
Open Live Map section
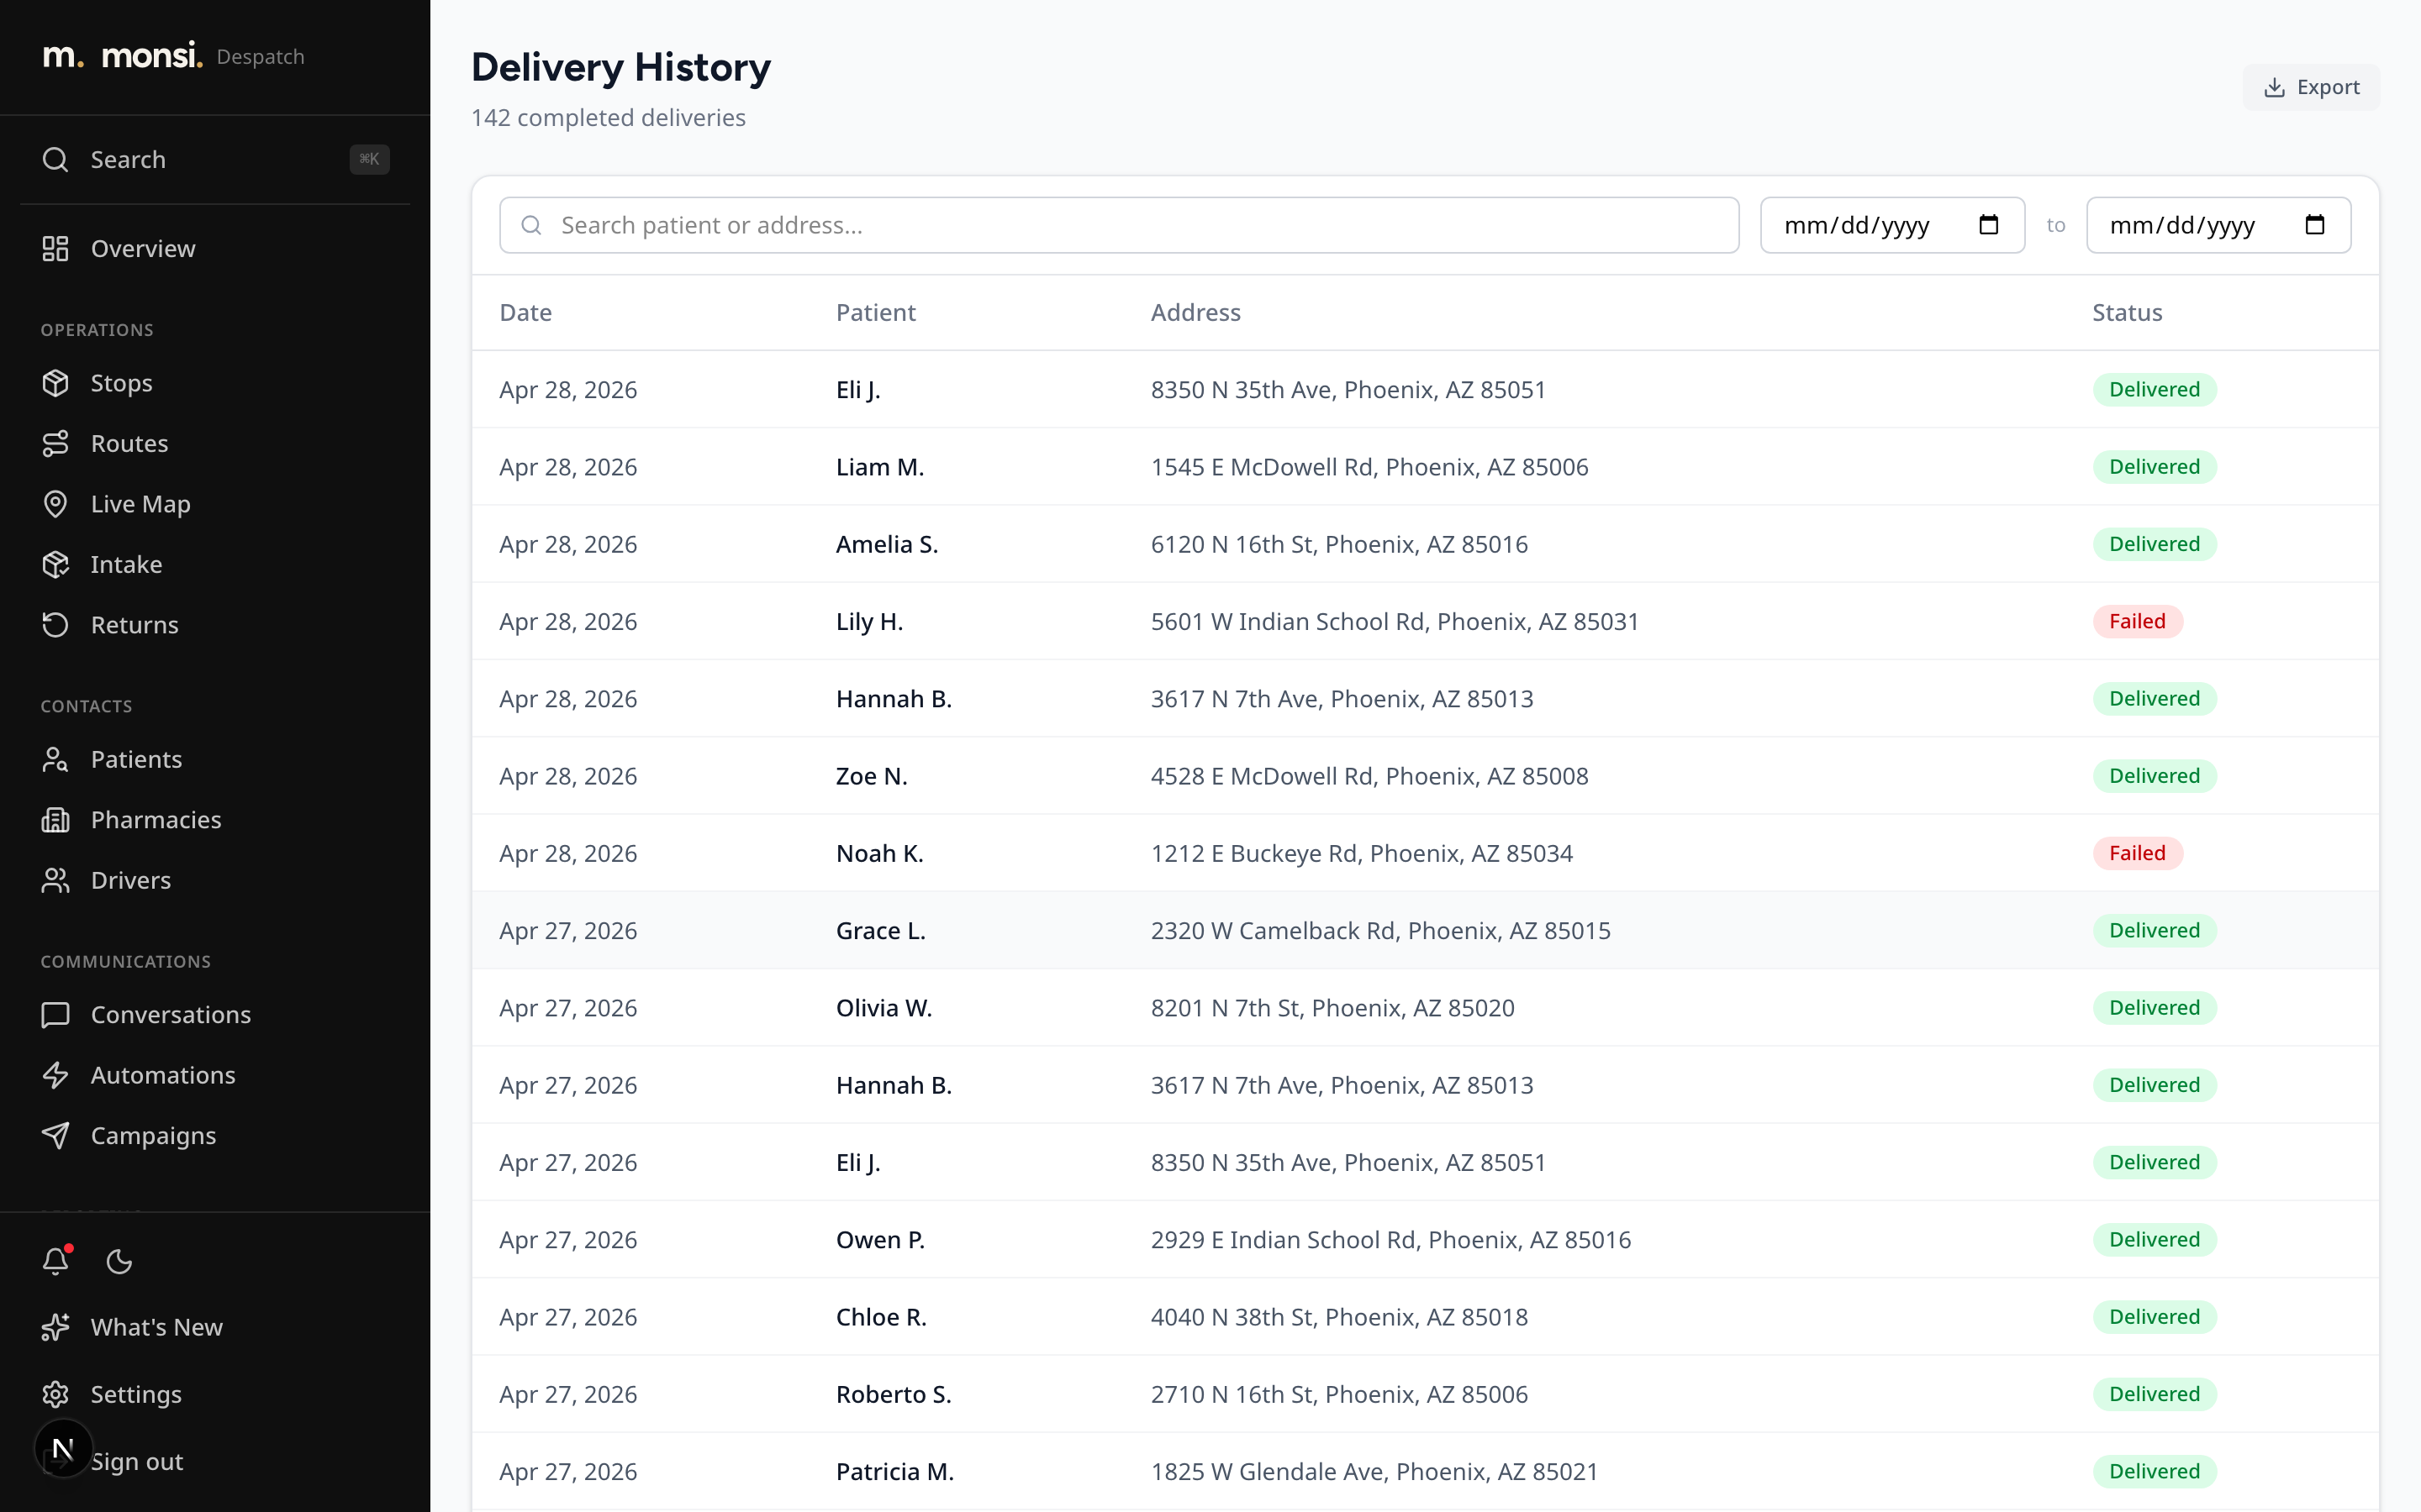point(215,504)
